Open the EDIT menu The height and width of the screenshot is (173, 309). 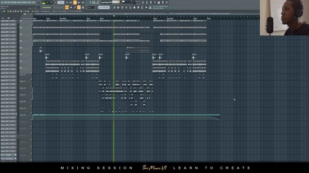(x=5, y=2)
